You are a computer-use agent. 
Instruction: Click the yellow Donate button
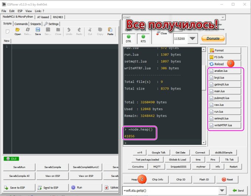213,38
